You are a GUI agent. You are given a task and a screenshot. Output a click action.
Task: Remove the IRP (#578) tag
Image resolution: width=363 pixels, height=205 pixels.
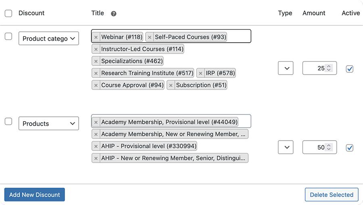[200, 73]
